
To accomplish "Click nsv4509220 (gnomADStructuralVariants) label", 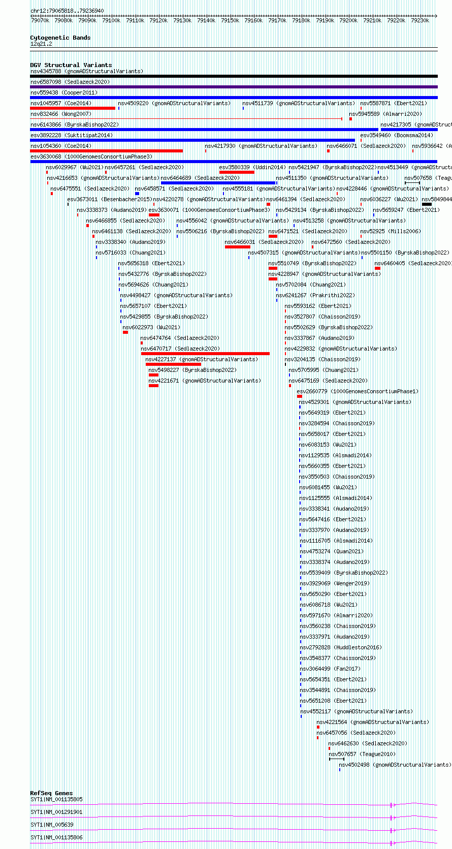I will point(174,104).
